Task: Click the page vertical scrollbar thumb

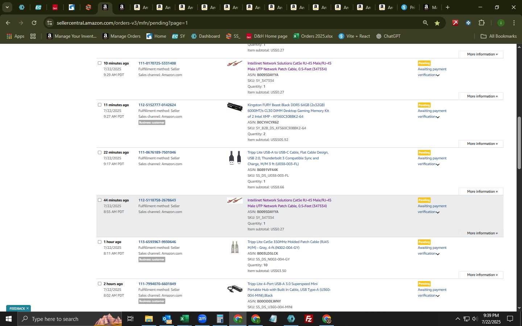Action: click(519, 143)
